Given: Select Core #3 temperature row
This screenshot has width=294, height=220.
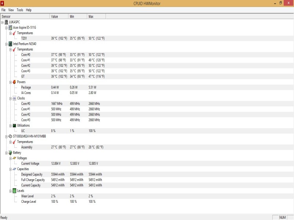Looking at the screenshot, I should [x=157, y=71].
